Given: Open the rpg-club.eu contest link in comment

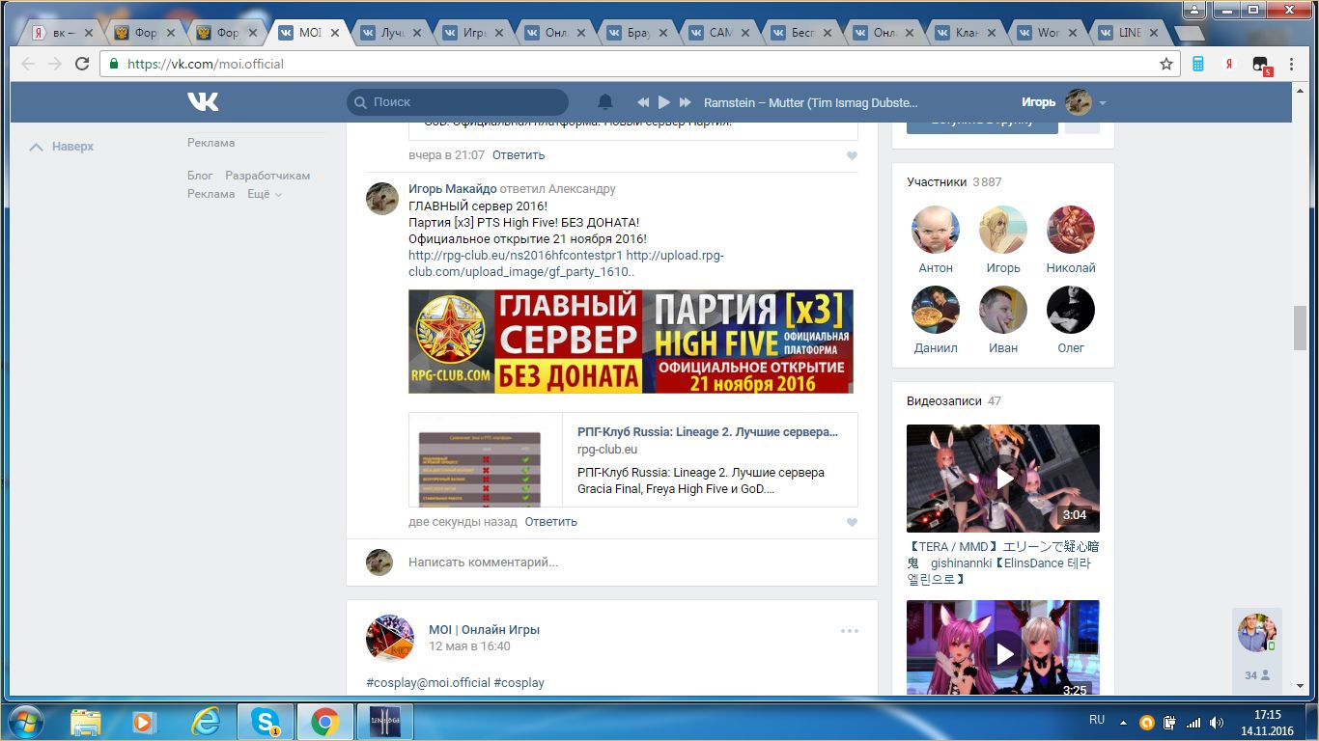Looking at the screenshot, I should [x=515, y=256].
